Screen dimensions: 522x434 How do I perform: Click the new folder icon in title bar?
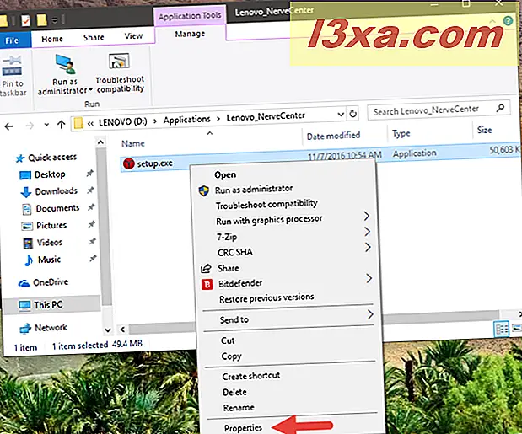[x=41, y=20]
